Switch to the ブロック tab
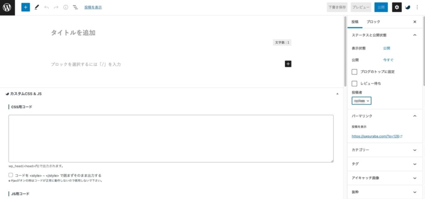 (373, 22)
